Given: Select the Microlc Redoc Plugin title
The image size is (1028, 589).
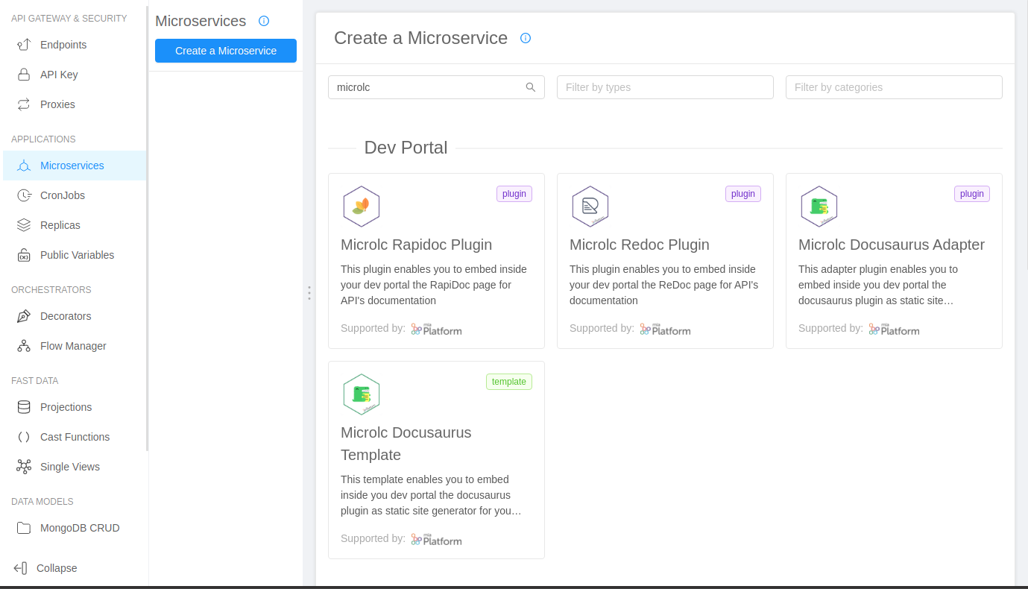Looking at the screenshot, I should tap(639, 245).
